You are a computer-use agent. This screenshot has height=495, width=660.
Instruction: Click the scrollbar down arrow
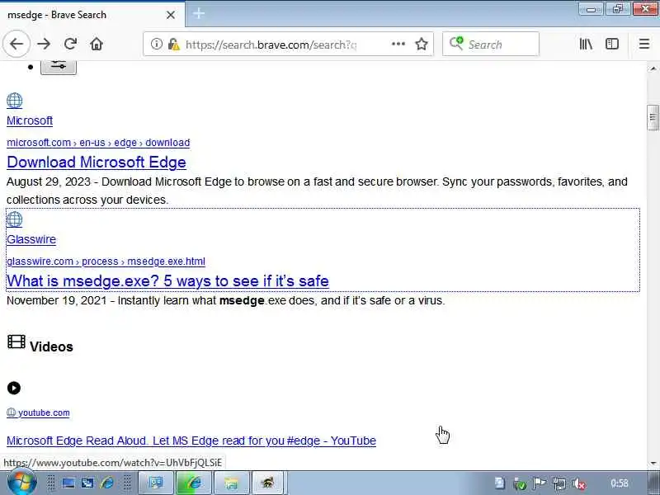point(653,463)
